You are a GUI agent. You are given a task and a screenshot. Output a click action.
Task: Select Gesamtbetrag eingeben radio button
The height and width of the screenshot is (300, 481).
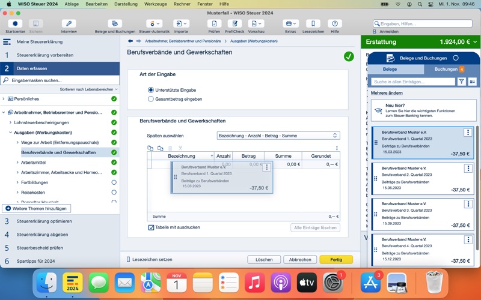151,99
